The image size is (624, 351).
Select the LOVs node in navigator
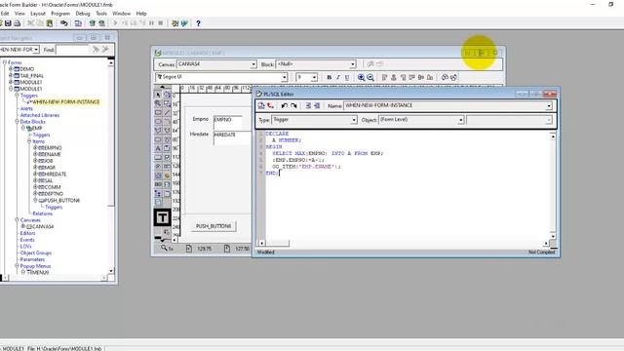[x=26, y=247]
